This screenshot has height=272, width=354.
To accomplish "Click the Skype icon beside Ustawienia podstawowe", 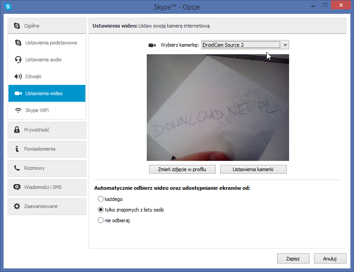I will 18,43.
